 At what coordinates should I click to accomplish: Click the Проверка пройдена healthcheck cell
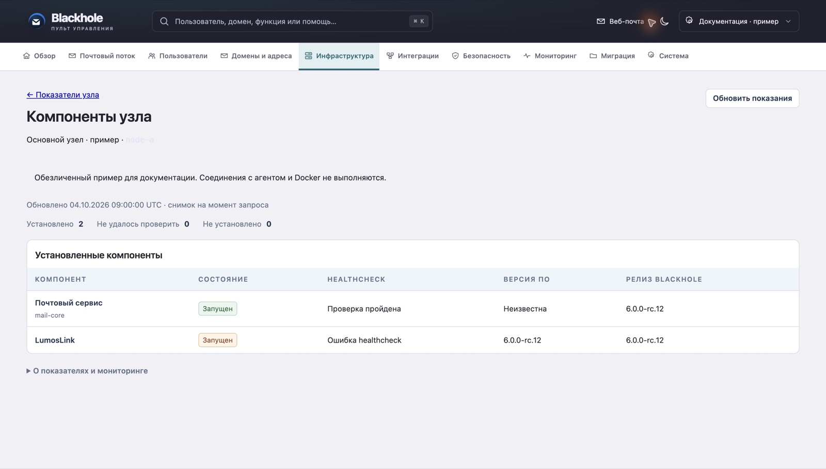pos(364,309)
